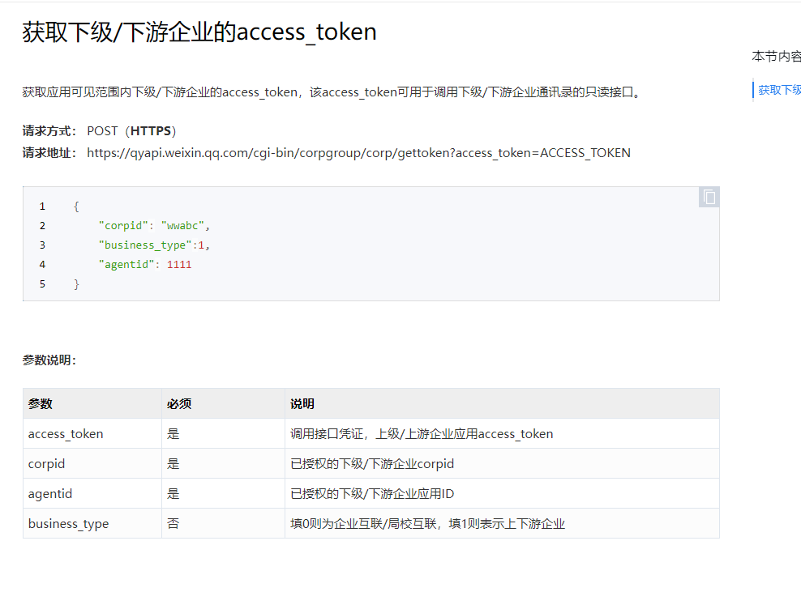Click the 否 value for business_type

tap(173, 523)
